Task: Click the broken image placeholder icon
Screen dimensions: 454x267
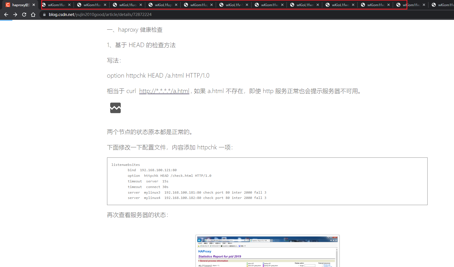Action: pyautogui.click(x=115, y=108)
